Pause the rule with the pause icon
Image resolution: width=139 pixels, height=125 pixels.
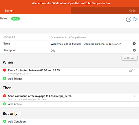coord(128,19)
